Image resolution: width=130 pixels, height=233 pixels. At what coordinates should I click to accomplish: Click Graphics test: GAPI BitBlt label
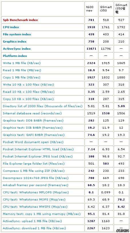[34, 135]
